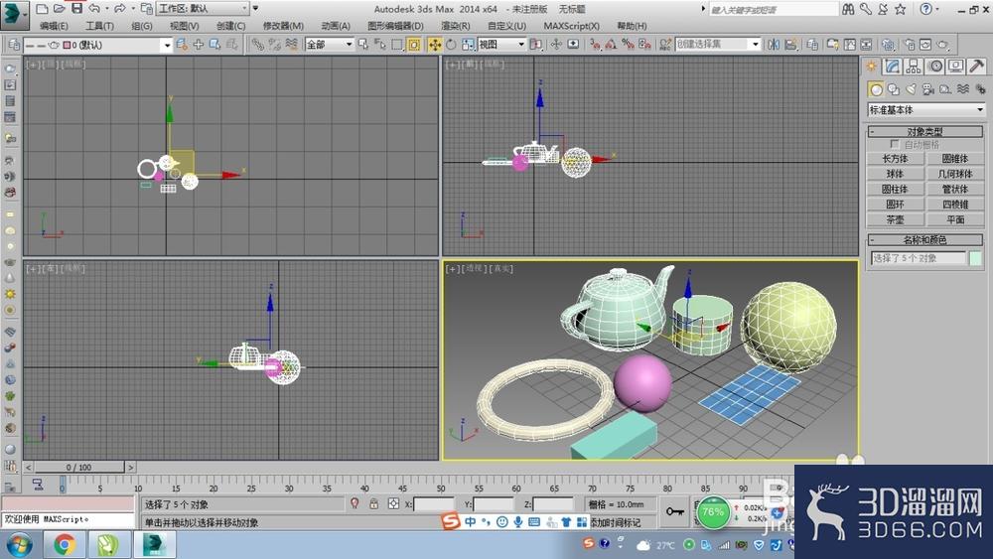This screenshot has width=993, height=559.
Task: Open the 工作区 workspace dropdown
Action: [x=203, y=8]
